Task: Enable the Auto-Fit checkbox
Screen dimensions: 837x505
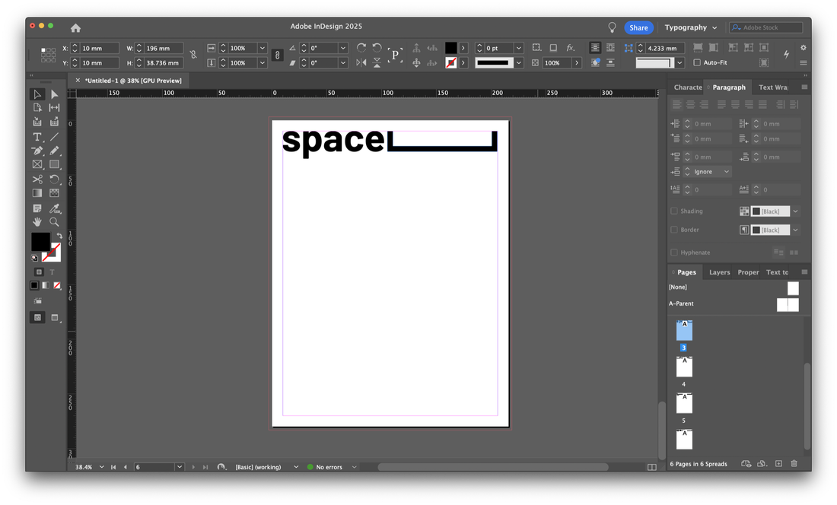Action: coord(697,62)
